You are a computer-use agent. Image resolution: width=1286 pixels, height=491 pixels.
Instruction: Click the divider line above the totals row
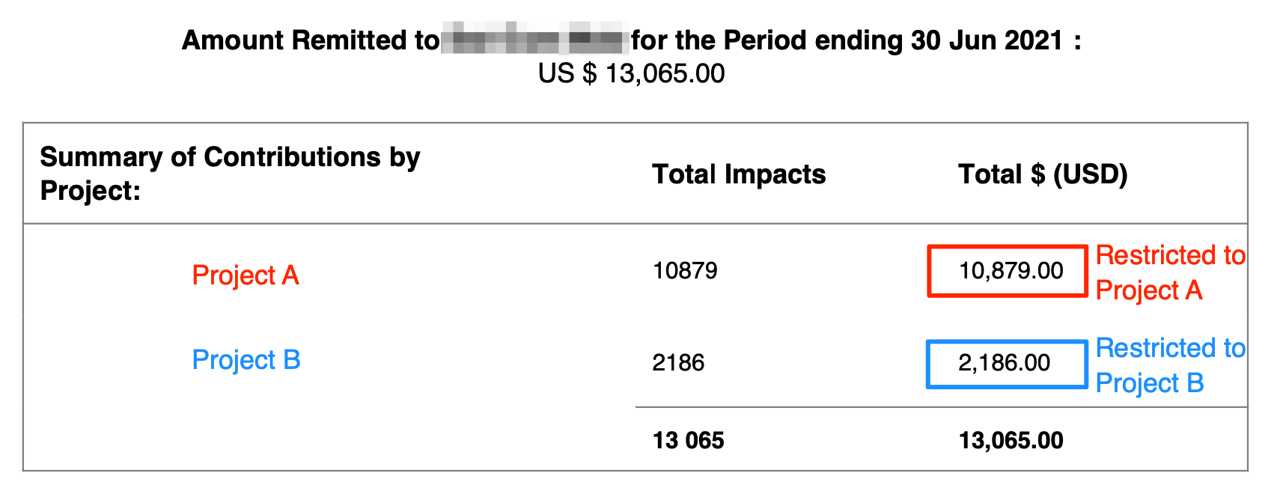coord(940,407)
